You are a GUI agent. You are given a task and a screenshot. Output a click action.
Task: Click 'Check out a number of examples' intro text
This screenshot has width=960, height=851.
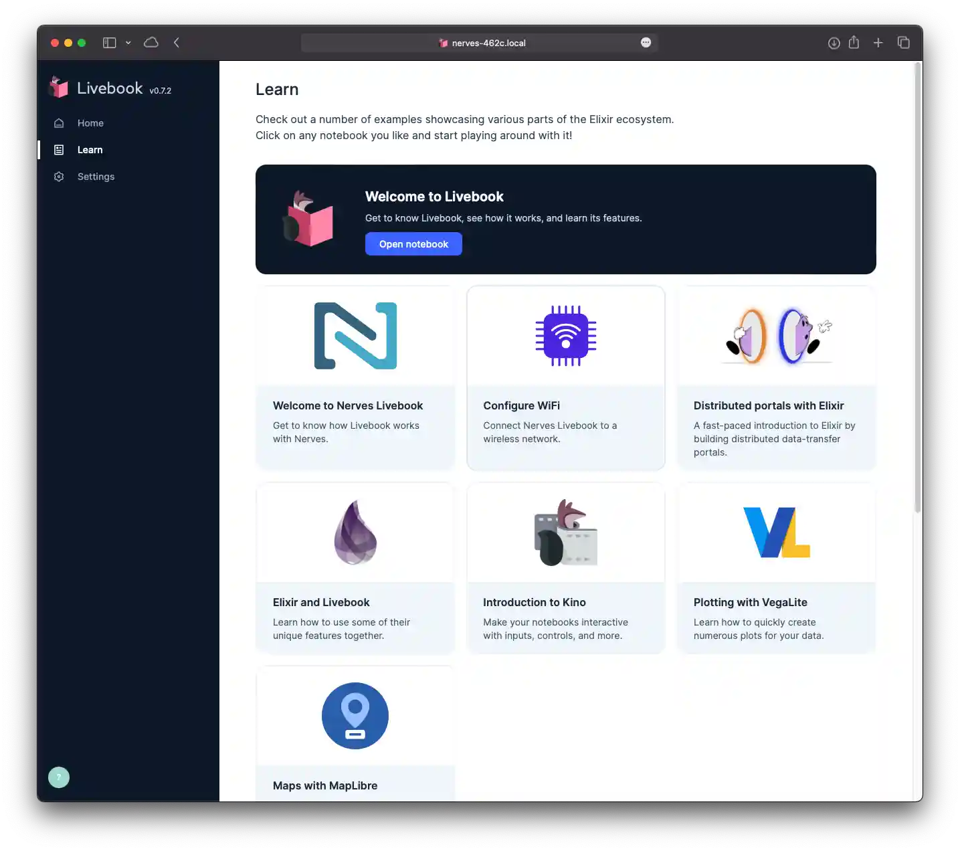pos(464,127)
